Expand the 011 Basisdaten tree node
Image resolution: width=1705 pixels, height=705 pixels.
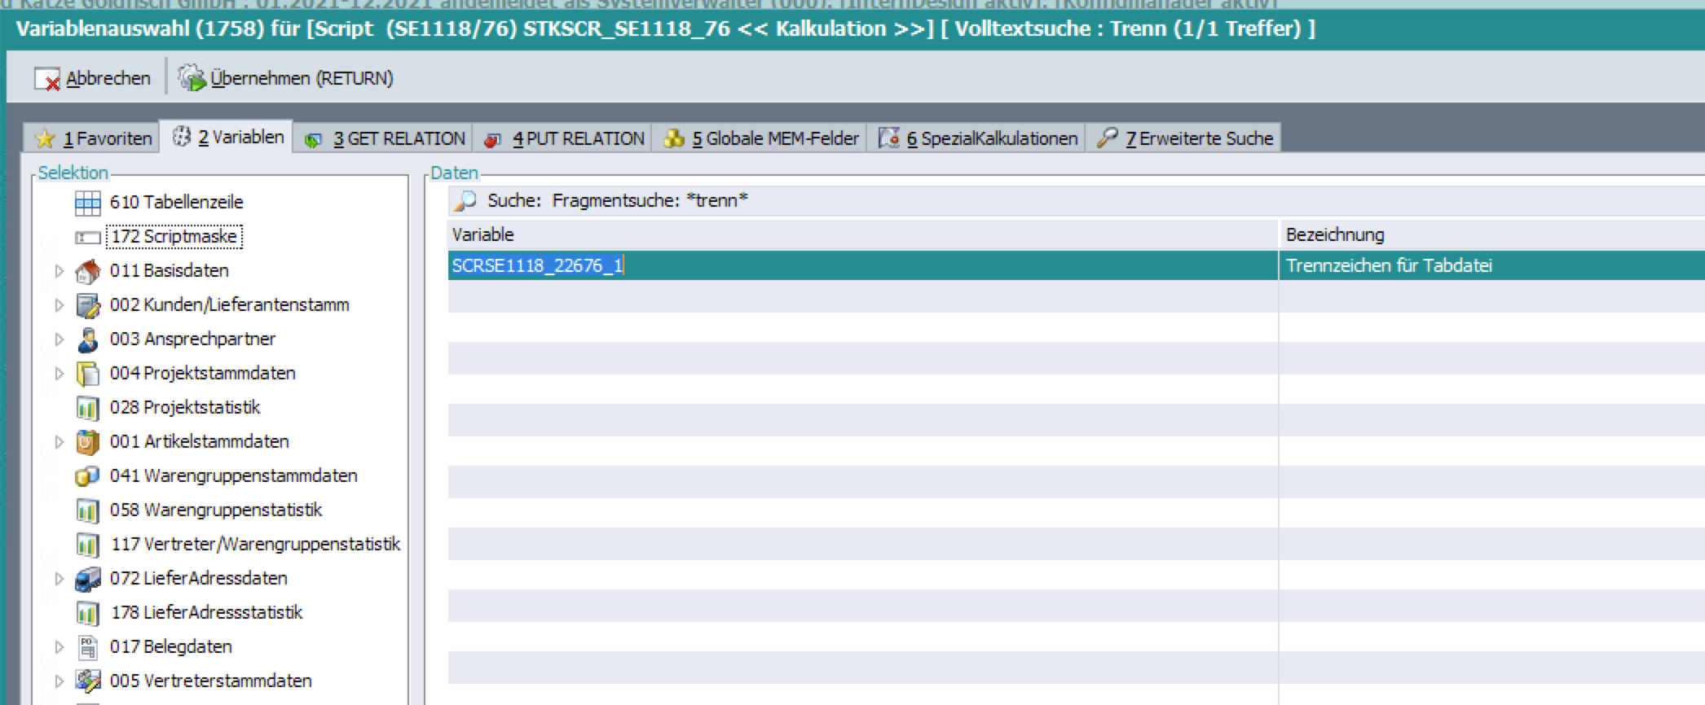(x=59, y=271)
